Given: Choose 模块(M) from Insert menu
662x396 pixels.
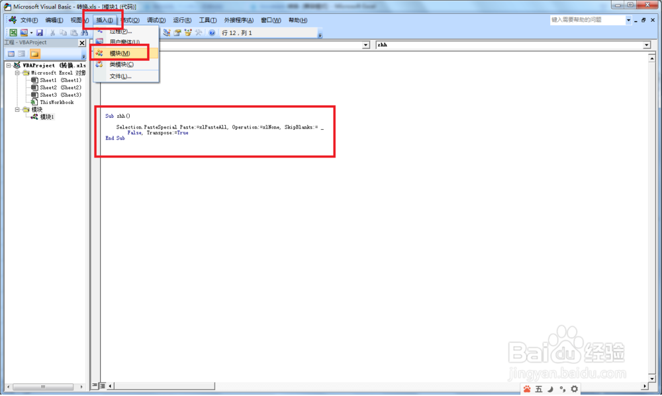Looking at the screenshot, I should coord(126,53).
